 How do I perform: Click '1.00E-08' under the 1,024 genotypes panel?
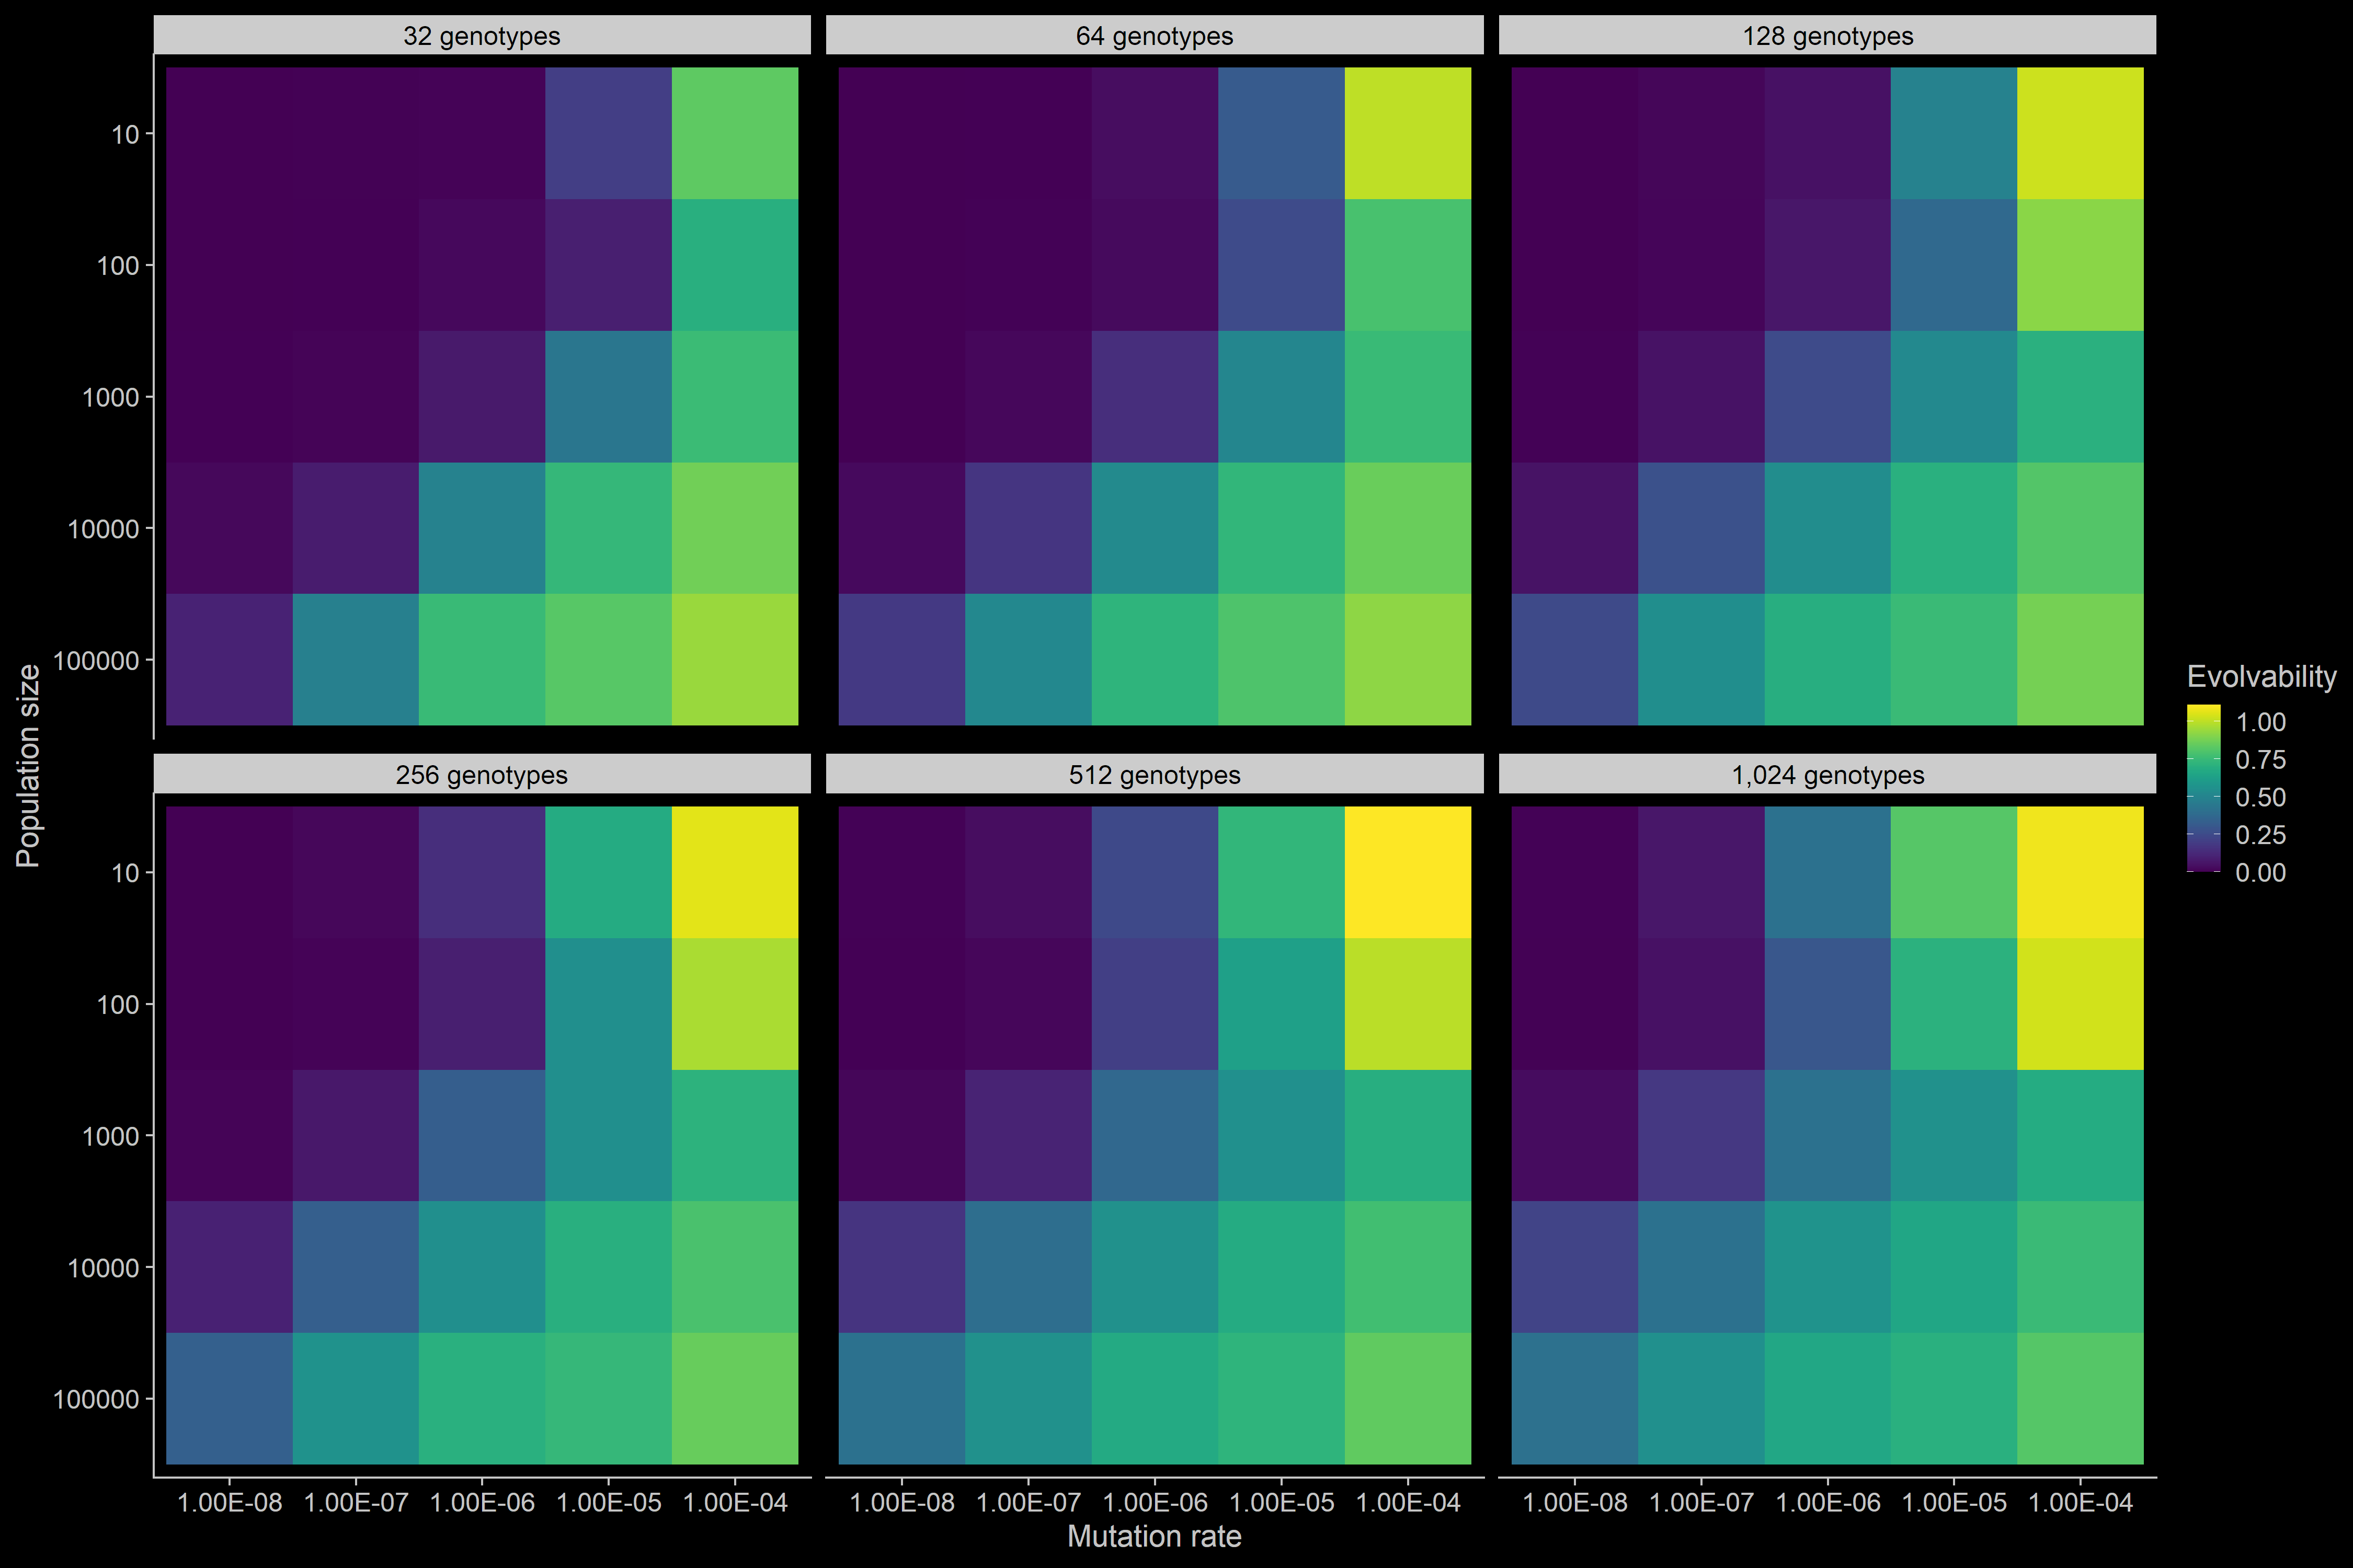pyautogui.click(x=1574, y=1502)
